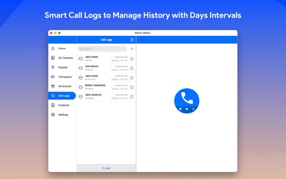Click the Search field in Call Logs
Viewport: 286px width, 179px height.
[x=102, y=49]
